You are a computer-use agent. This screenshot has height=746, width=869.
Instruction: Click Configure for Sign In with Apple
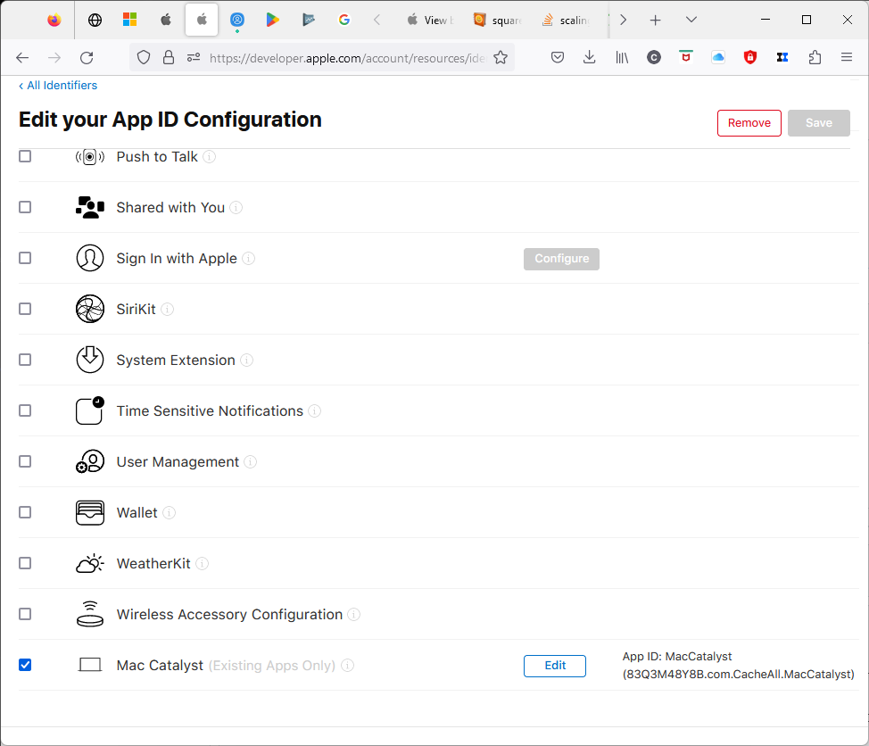click(561, 258)
